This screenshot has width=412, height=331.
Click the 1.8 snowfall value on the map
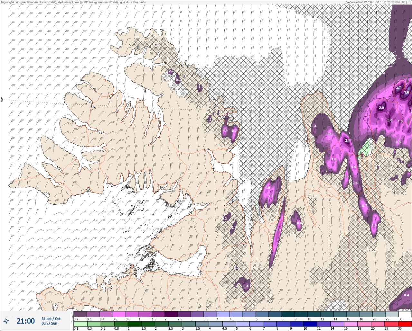400,121
